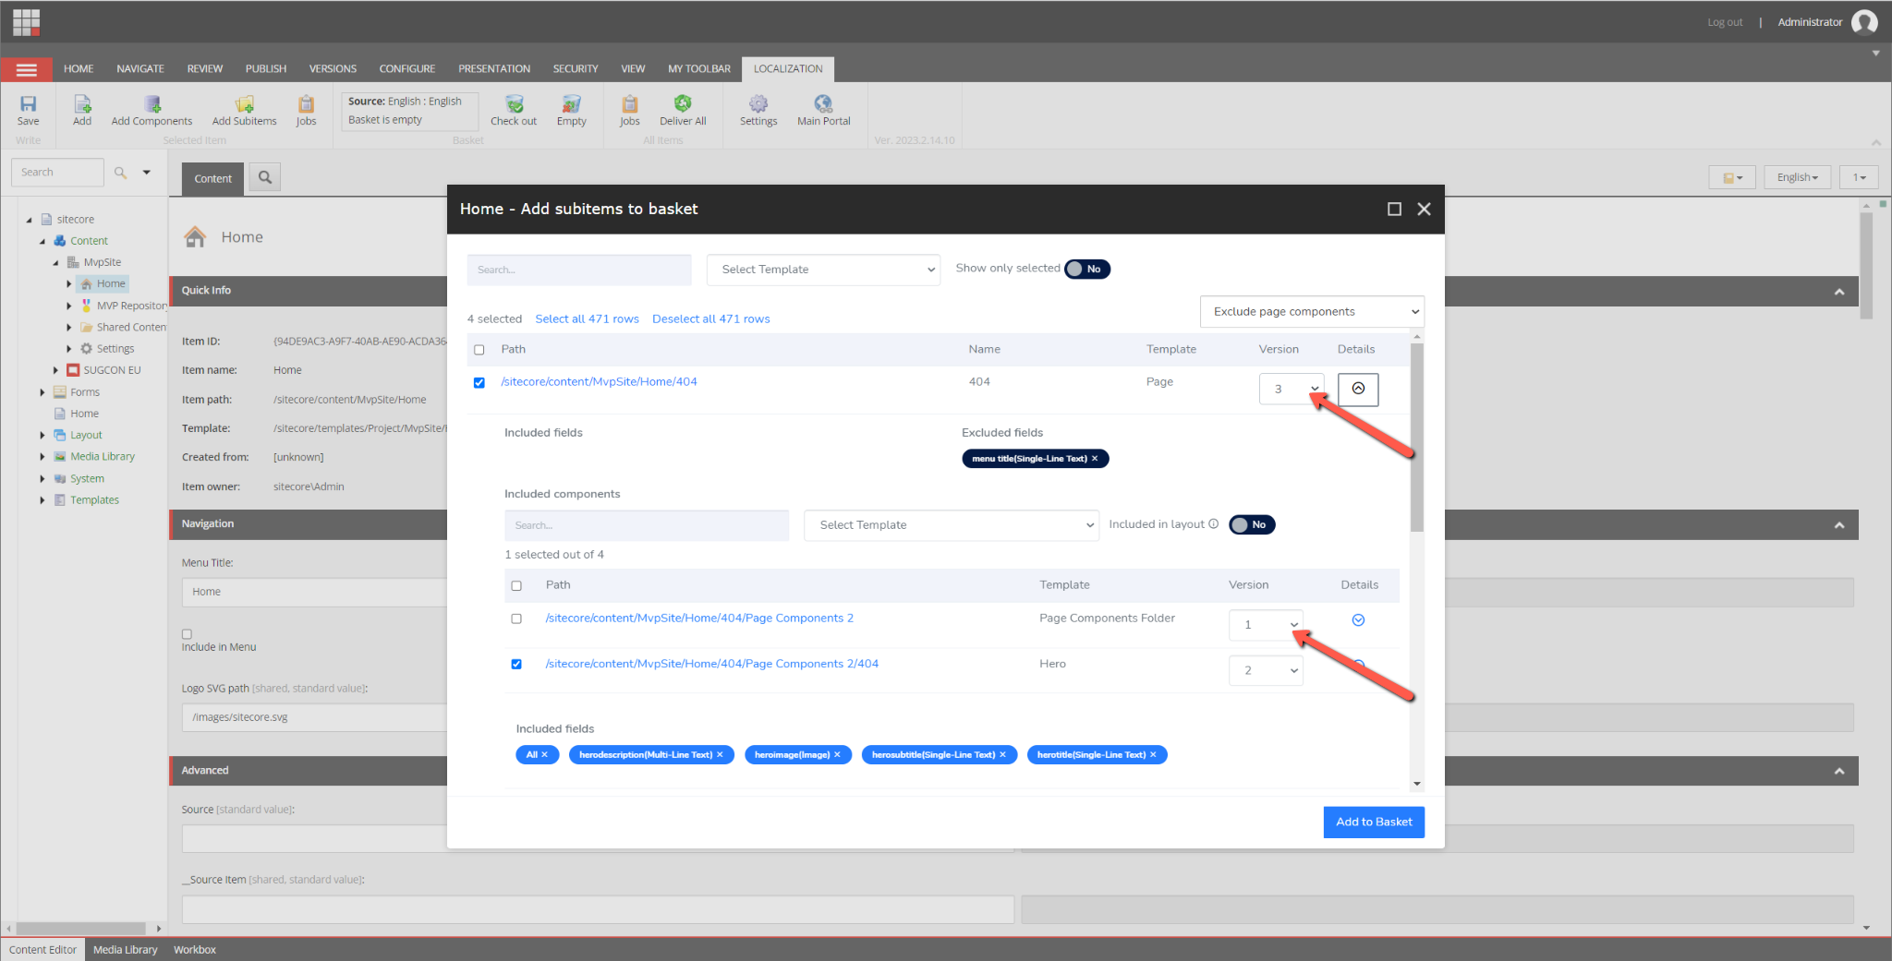1892x961 pixels.
Task: Click the Add Subitems ribbon icon
Action: click(x=244, y=110)
